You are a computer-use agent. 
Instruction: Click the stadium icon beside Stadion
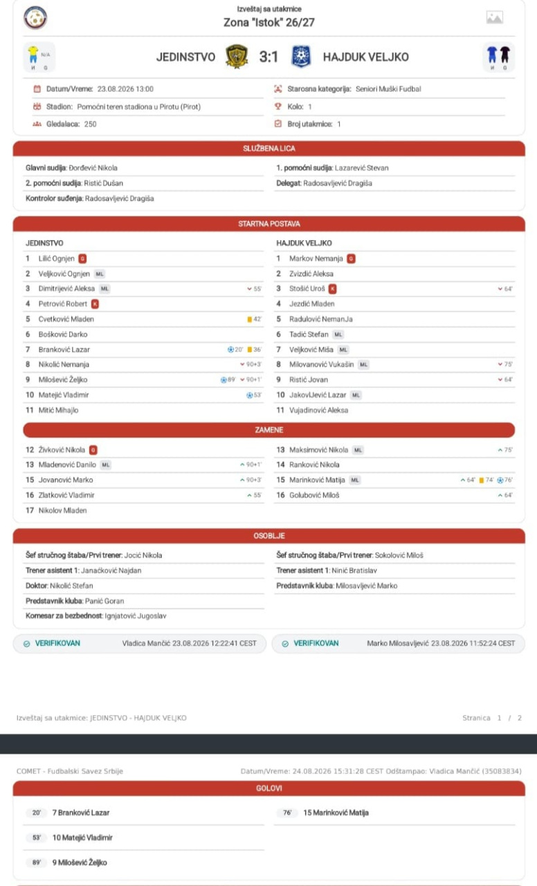(x=37, y=107)
